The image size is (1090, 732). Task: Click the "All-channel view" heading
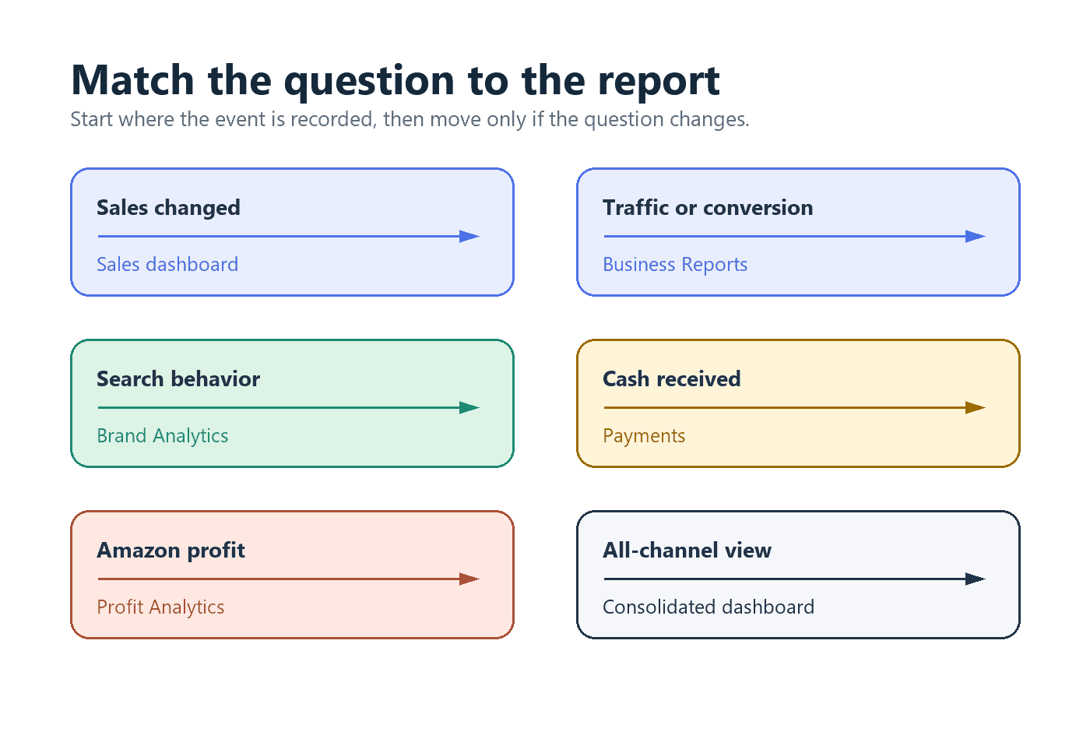(x=687, y=551)
